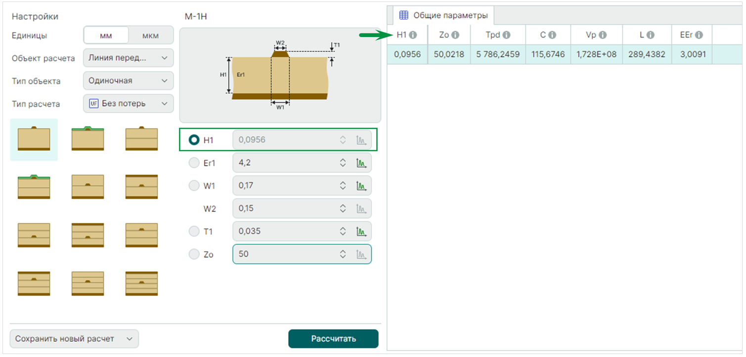Click the 0,0956 cell in the results table
Viewport: 746px width, 357px height.
[407, 54]
